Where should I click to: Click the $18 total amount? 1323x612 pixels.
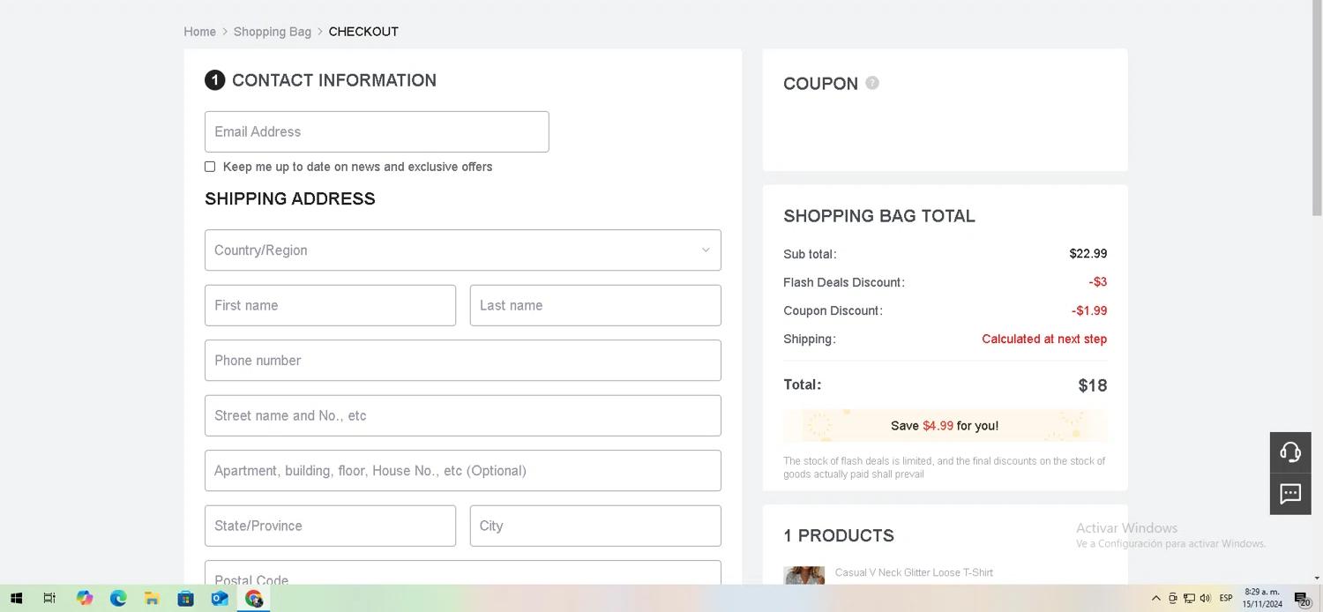1092,385
